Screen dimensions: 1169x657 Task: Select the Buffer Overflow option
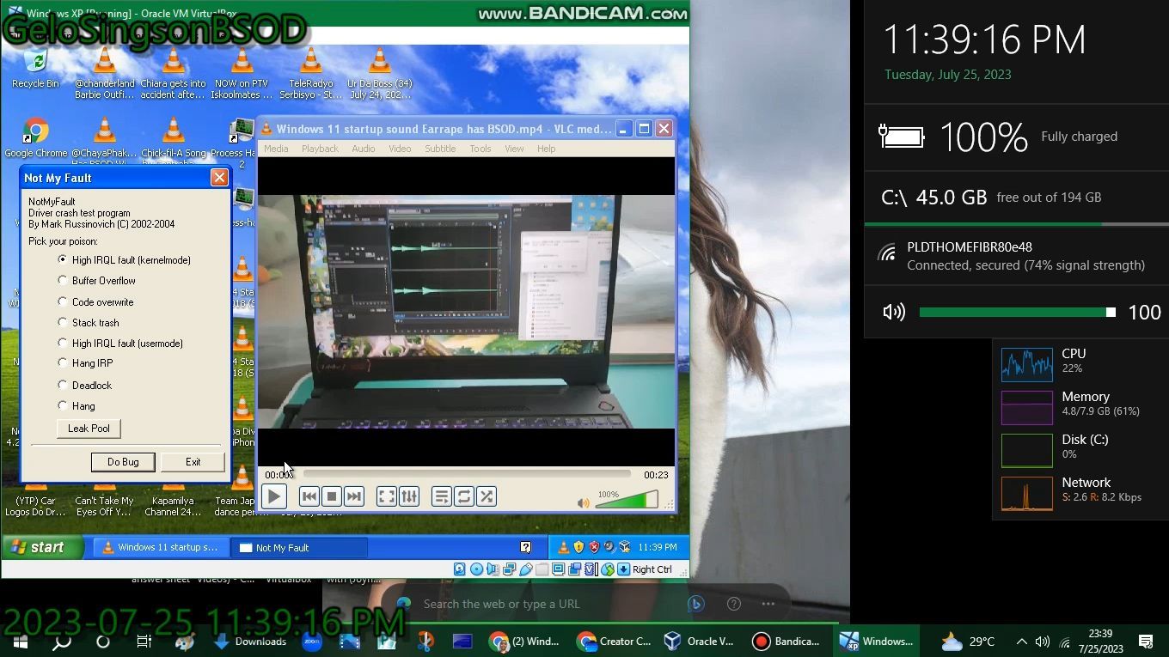click(96, 281)
